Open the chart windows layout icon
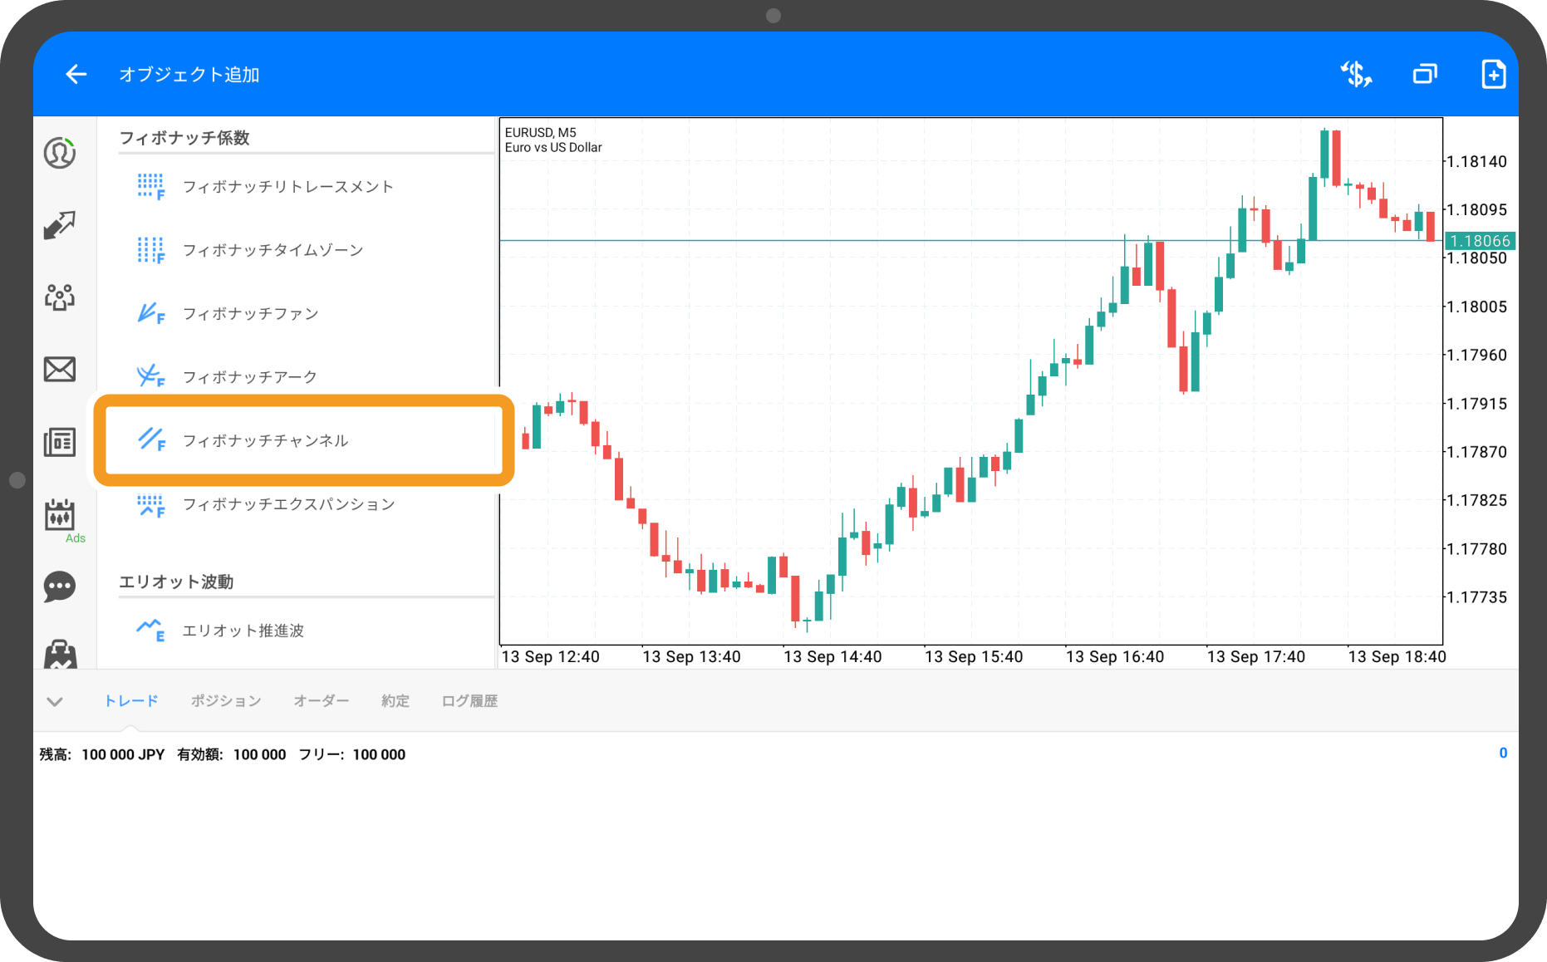 pyautogui.click(x=1425, y=75)
